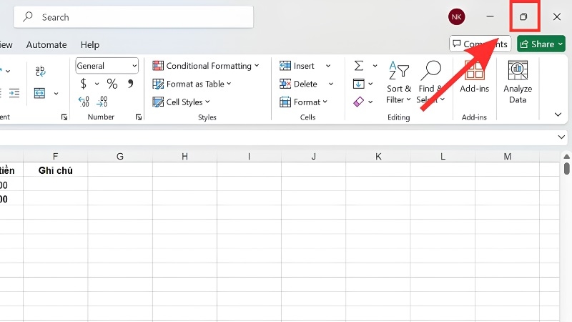Viewport: 572px width, 322px height.
Task: Select column M header
Action: (x=508, y=157)
